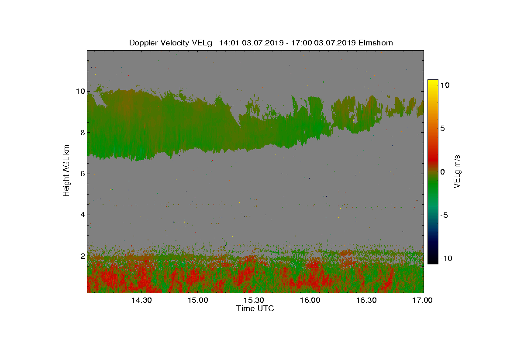Click the 16:00 time tick label
The image size is (524, 349).
[x=310, y=300]
